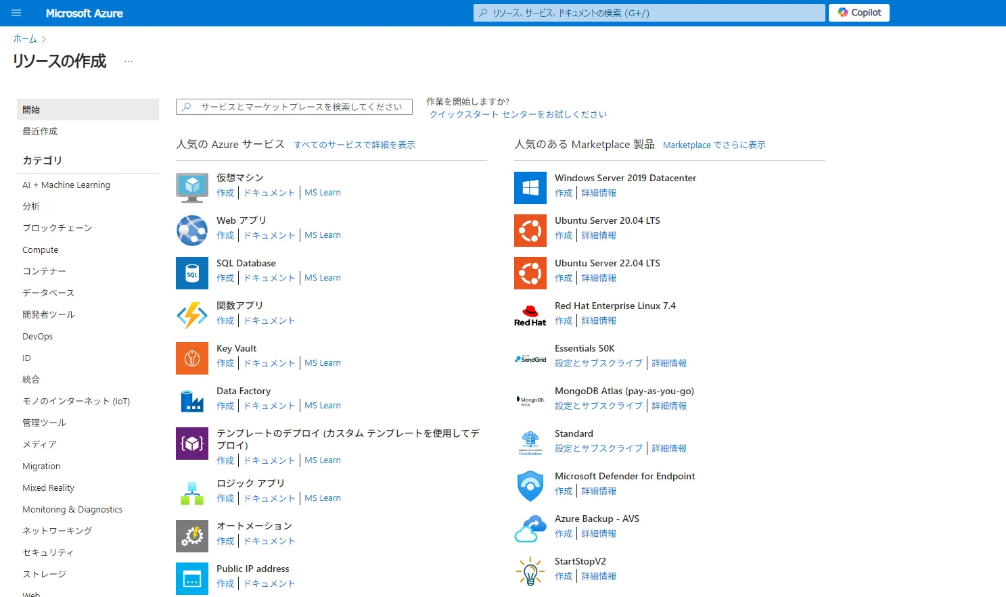Image resolution: width=1006 pixels, height=597 pixels.
Task: Open the page options ellipsis next to リソースの作成
Action: [x=129, y=62]
